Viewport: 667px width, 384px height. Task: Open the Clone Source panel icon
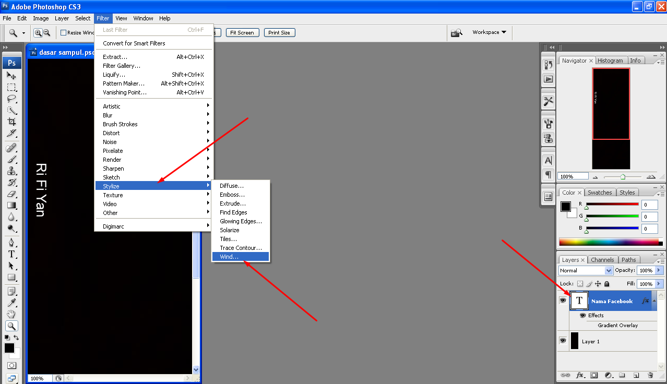point(548,138)
